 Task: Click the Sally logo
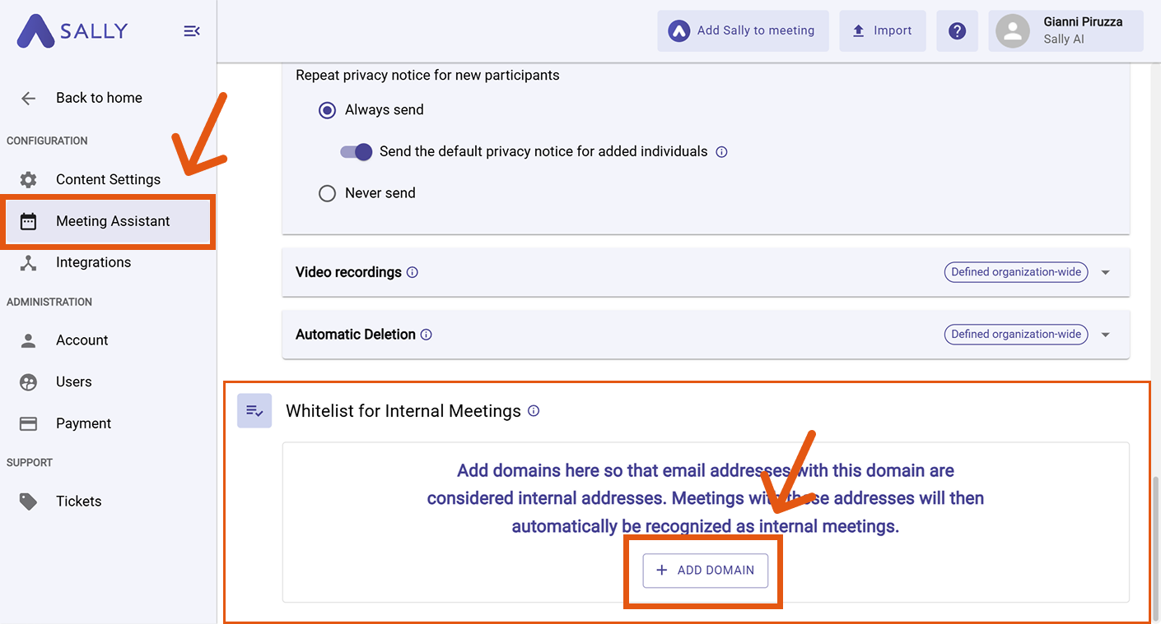click(72, 31)
